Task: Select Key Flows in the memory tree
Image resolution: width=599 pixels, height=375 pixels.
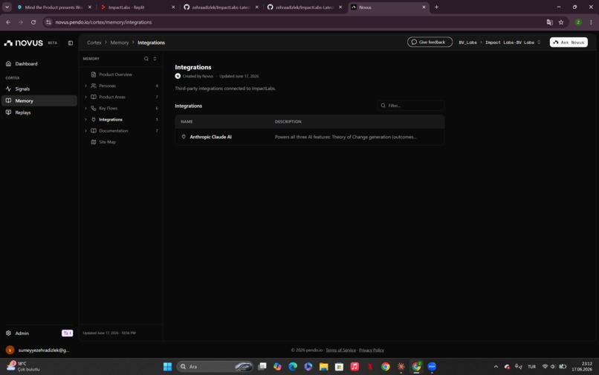Action: point(108,109)
